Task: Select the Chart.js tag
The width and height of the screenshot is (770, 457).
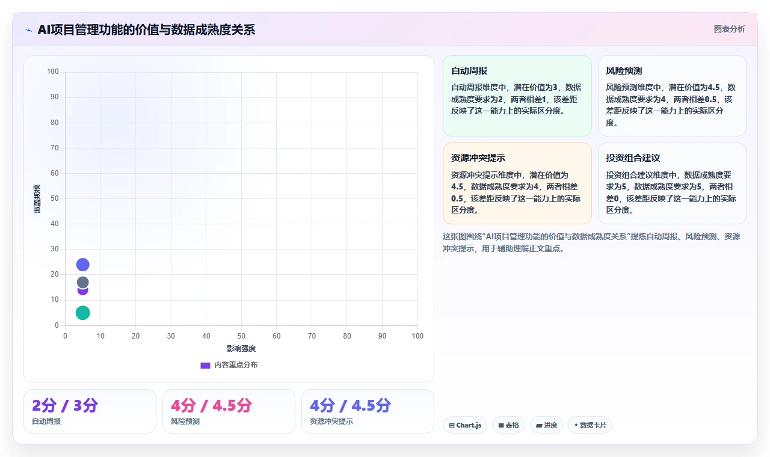Action: coord(465,425)
